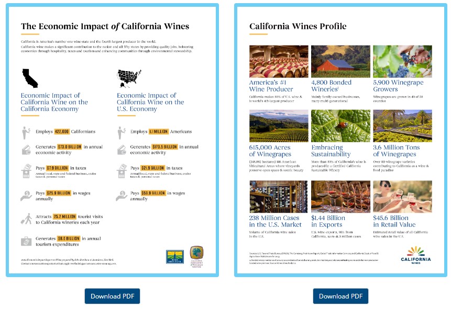Click the hand icon beside $25.9 billion wages
Image resolution: width=451 pixels, height=310 pixels.
coord(26,196)
